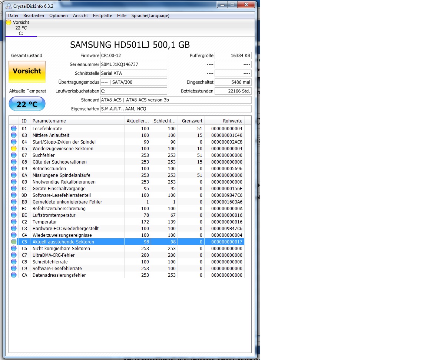Image resolution: width=427 pixels, height=360 pixels.
Task: Click the Laufwerksbuchstaben field C:
Action: [134, 91]
